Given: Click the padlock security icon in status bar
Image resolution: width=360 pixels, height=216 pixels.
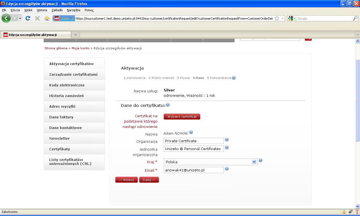Looking at the screenshot, I should pyautogui.click(x=344, y=212).
